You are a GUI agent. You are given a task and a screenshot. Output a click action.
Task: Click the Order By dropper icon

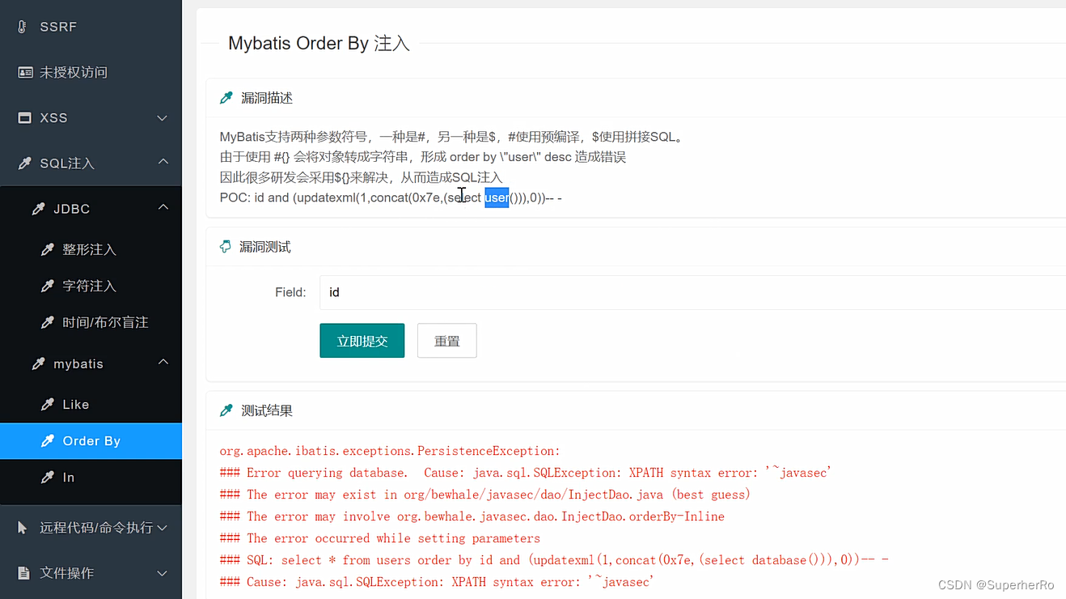(47, 441)
